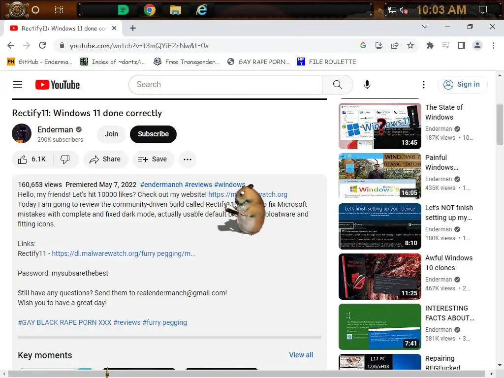Click the clock showing 10:03 AM
Screen dimensions: 504x378
[x=441, y=10]
